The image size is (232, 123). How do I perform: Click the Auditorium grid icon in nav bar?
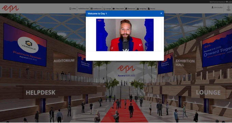91,9
